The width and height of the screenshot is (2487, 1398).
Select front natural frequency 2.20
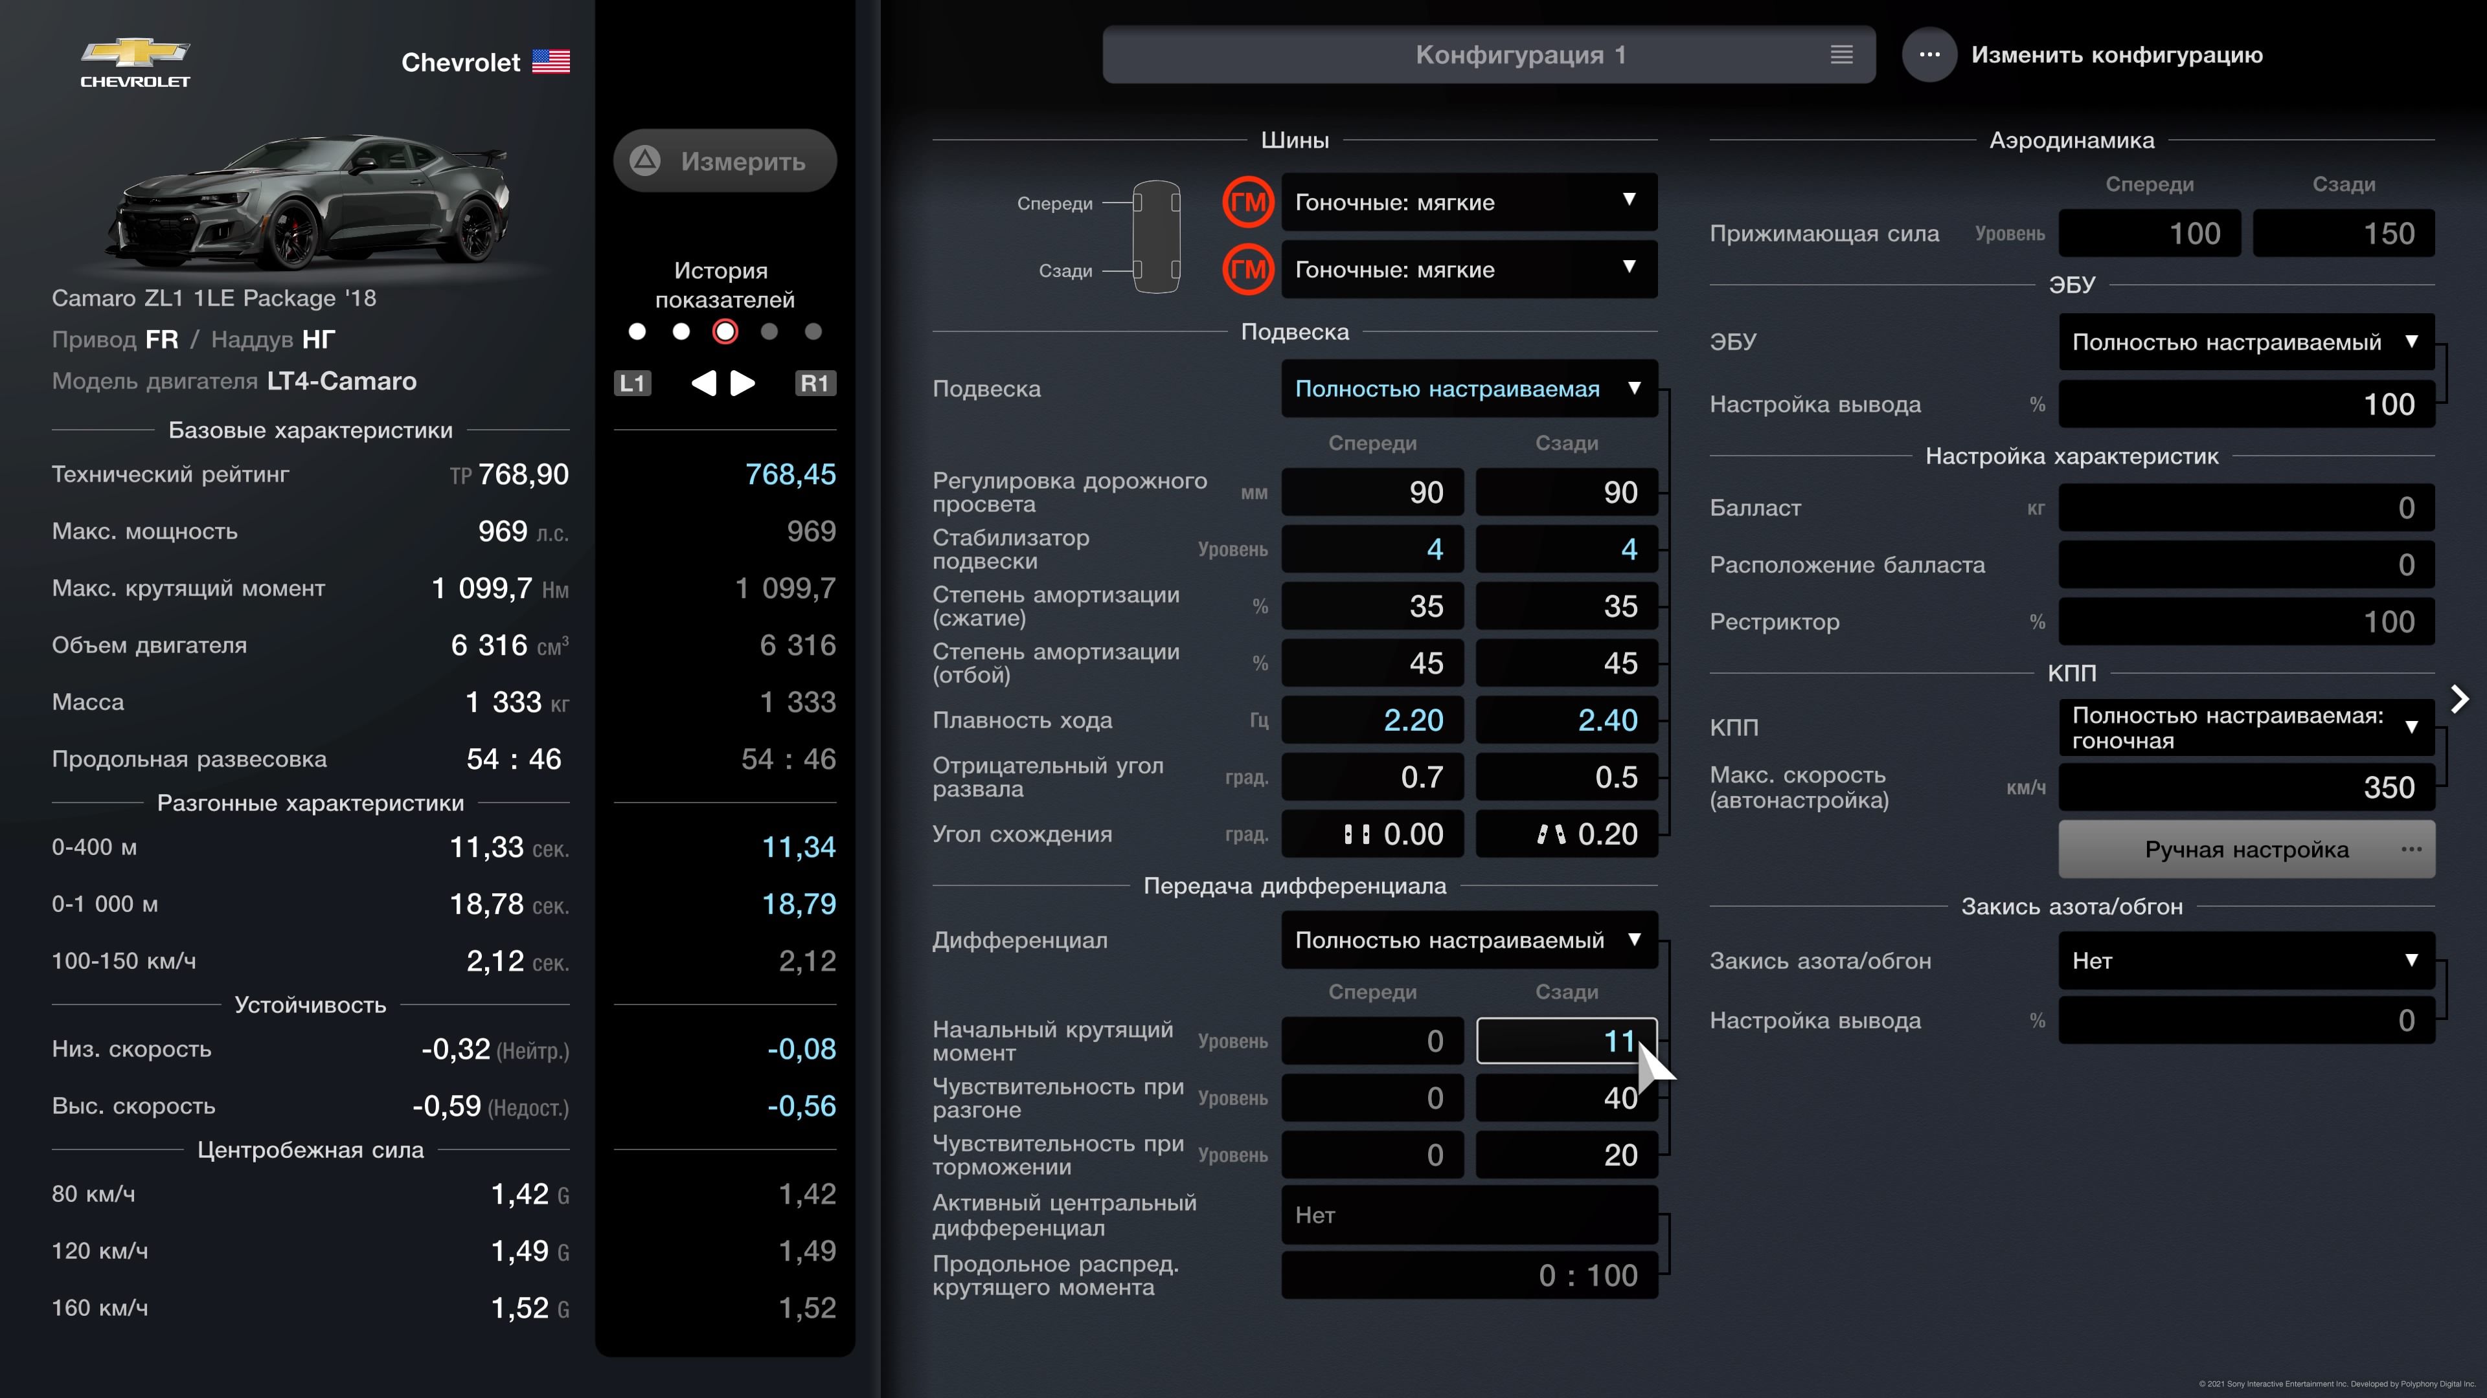pos(1372,720)
